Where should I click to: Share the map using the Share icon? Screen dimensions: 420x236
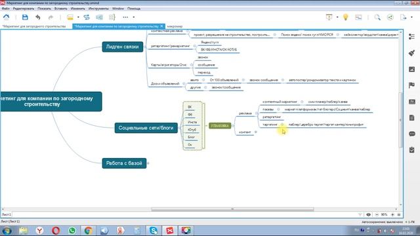[390, 17]
